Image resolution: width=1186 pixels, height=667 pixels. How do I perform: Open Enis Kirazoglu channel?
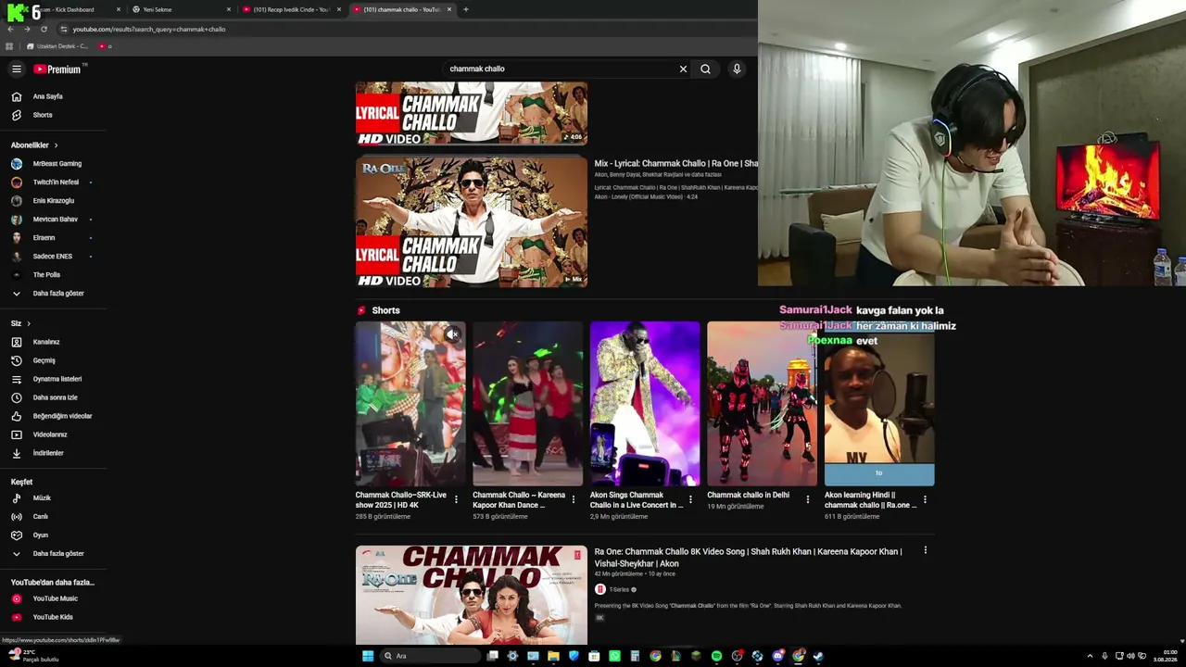[x=53, y=201]
